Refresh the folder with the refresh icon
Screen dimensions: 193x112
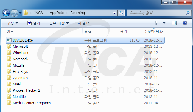pyautogui.click(x=121, y=13)
